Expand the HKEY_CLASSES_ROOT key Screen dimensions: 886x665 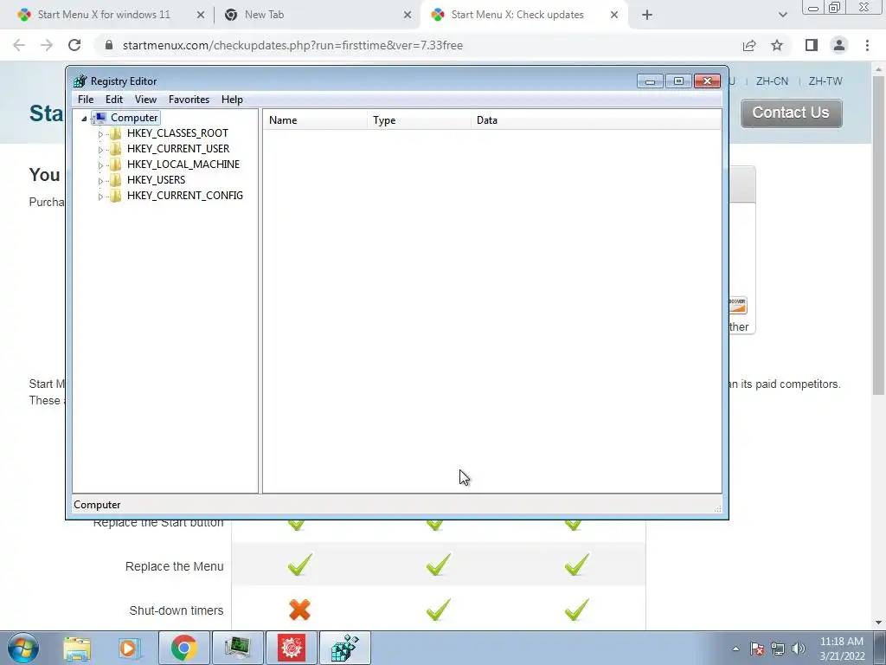pos(100,134)
